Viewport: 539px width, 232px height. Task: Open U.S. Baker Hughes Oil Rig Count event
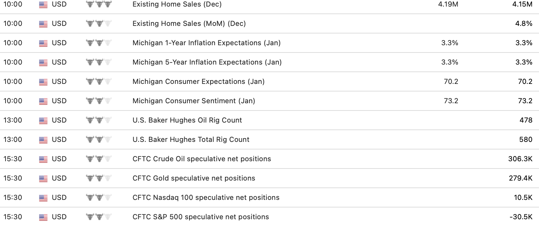[187, 120]
